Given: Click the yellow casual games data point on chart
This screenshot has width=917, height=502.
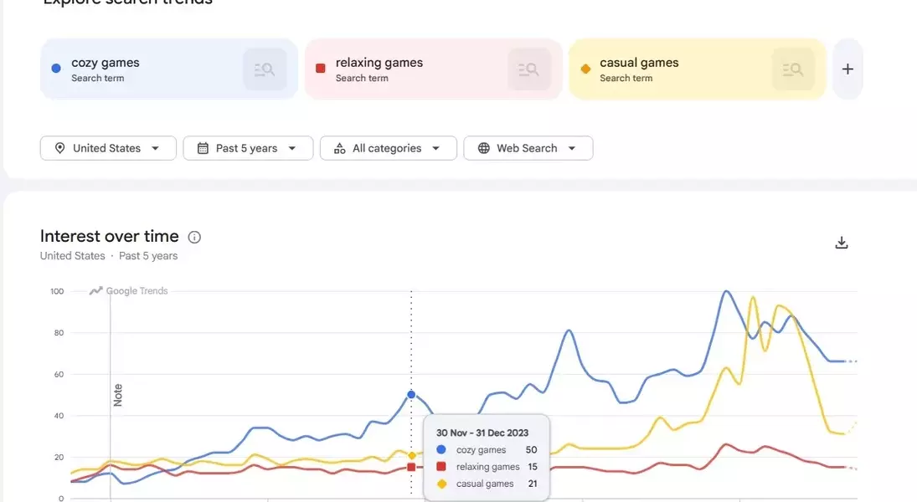Looking at the screenshot, I should 412,455.
